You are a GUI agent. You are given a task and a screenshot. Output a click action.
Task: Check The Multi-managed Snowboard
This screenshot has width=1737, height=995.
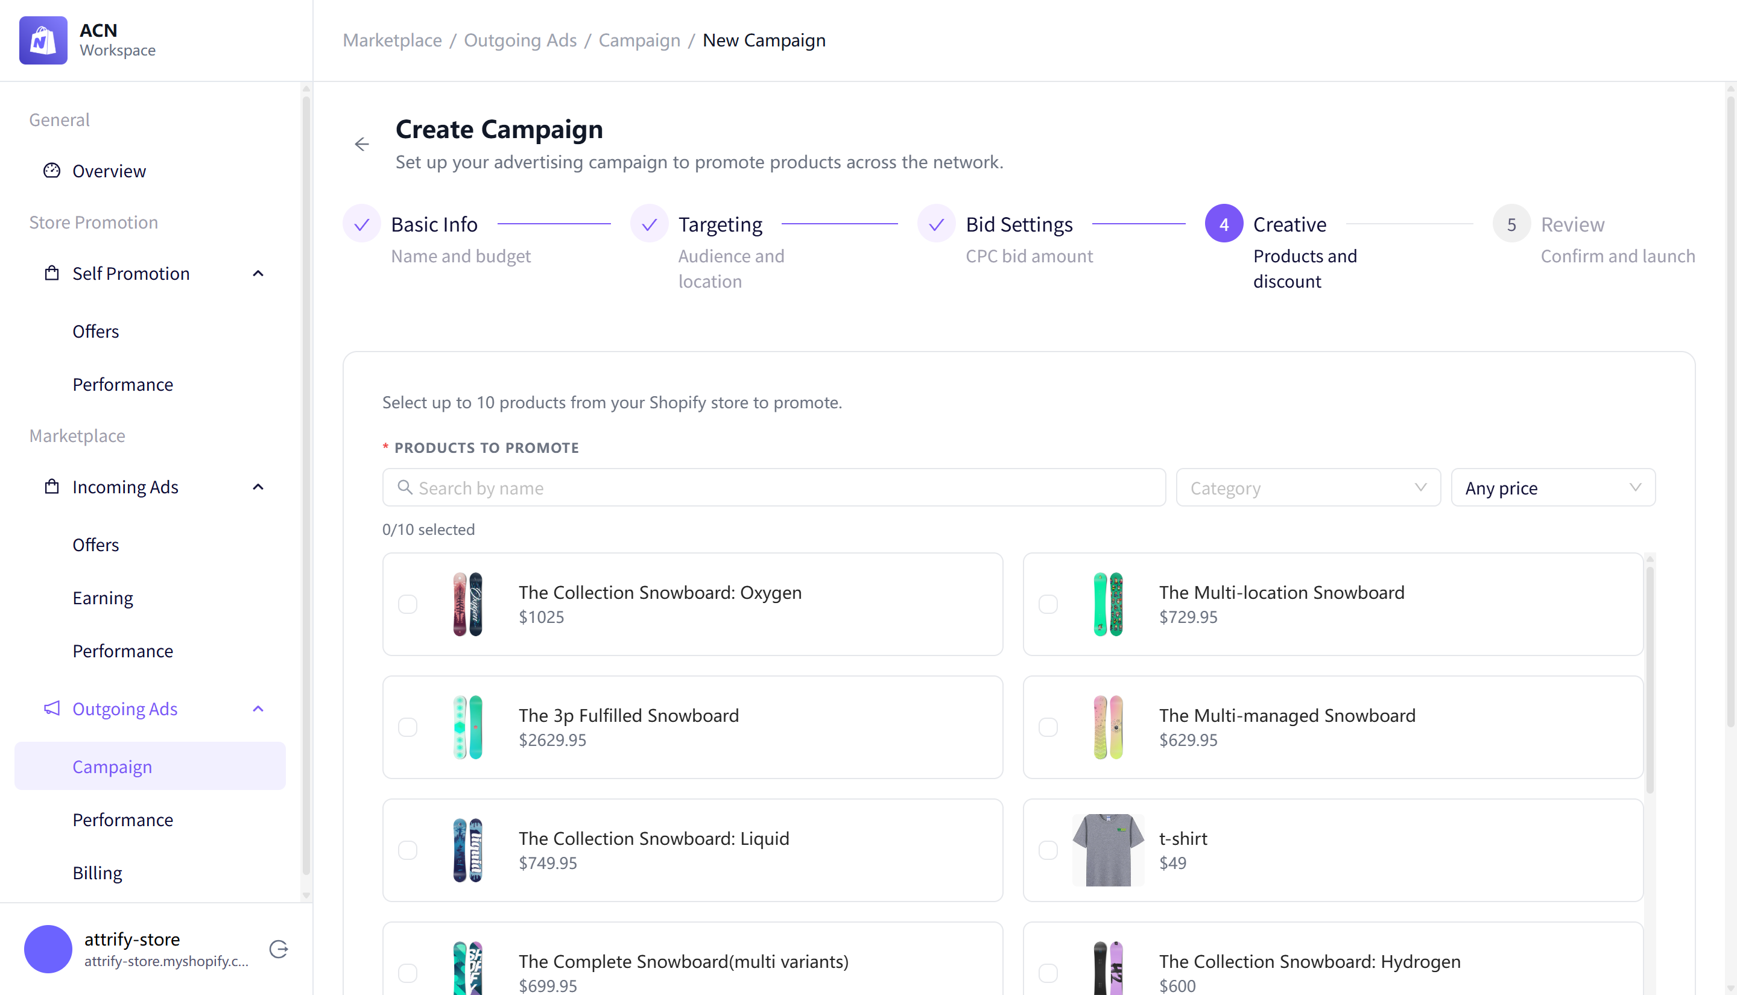click(1048, 727)
